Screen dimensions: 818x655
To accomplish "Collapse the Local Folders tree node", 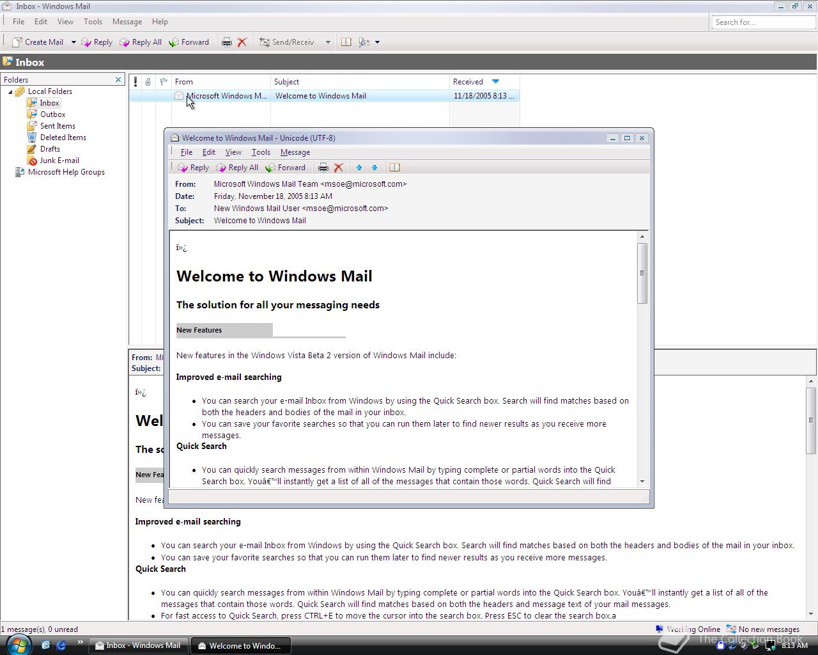I will click(x=10, y=92).
